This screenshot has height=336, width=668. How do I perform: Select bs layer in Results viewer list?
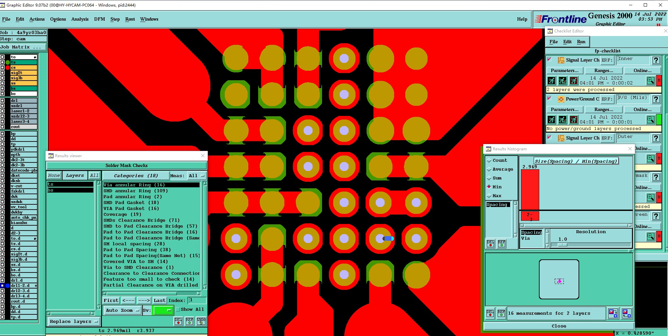point(70,190)
